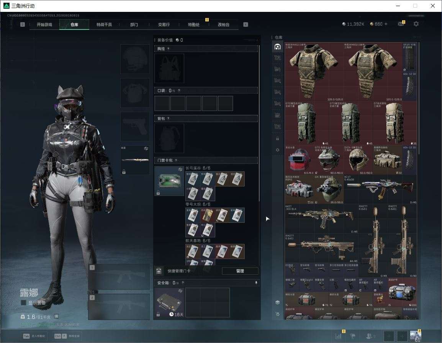Select the second MAS2.0 armor in warehouse
This screenshot has width=442, height=343.
pyautogui.click(x=373, y=72)
